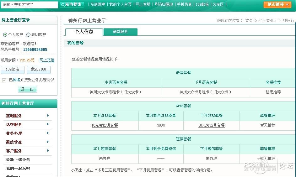Click the 139邮箱 button in login panel
Screen dimensions: 296x177
(x=13, y=70)
